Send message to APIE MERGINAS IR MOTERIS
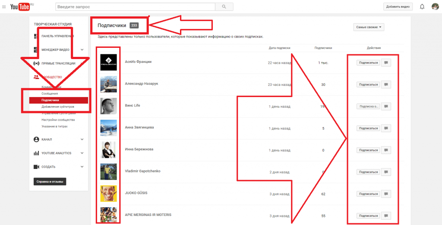Screen dimensions: 442x225 386,216
